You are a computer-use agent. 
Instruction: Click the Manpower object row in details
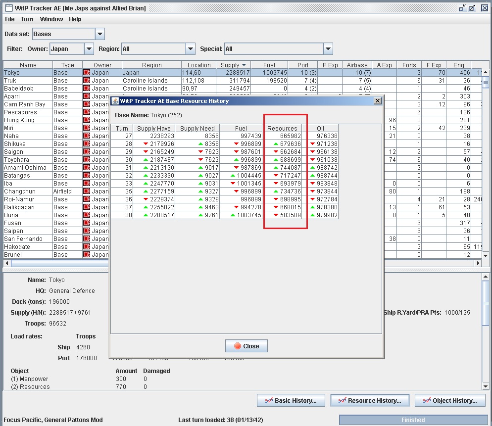tap(91, 379)
